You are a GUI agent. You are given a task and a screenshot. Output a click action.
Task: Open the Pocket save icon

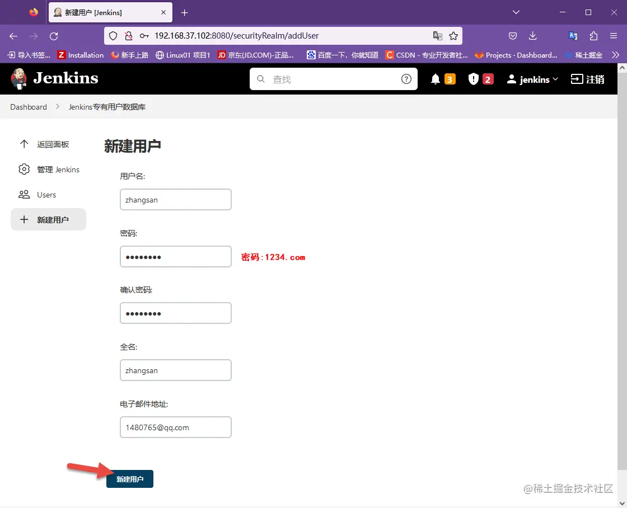coord(513,36)
